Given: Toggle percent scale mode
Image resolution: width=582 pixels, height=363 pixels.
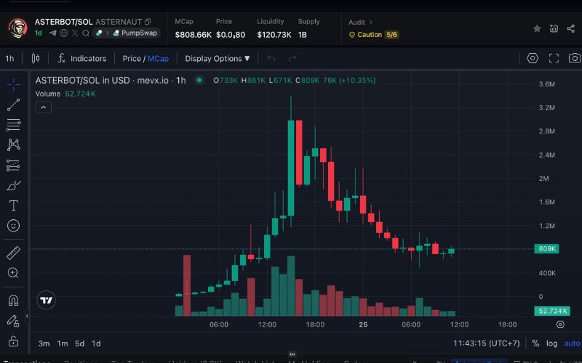Looking at the screenshot, I should click(x=535, y=343).
